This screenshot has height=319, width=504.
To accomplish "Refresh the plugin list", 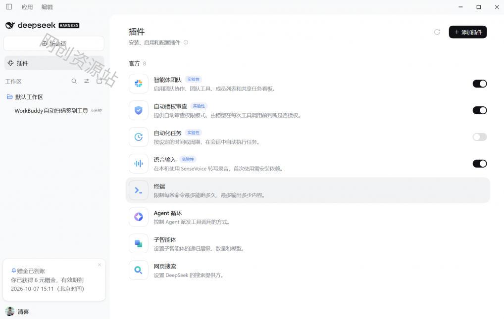I will [437, 32].
